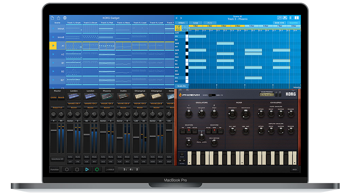348x196 pixels.
Task: Select the Track 1 / Drum column header
Action: tap(74, 23)
